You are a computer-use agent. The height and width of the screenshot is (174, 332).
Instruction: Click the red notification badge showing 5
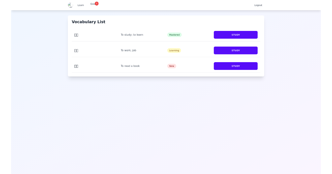click(96, 3)
